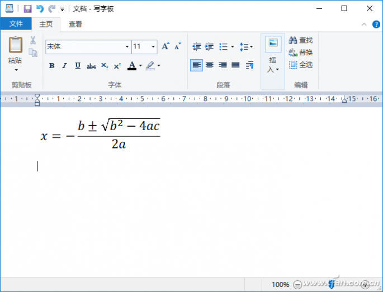Click the Save icon in title bar
Viewport: 383px width, 292px height.
pyautogui.click(x=27, y=9)
